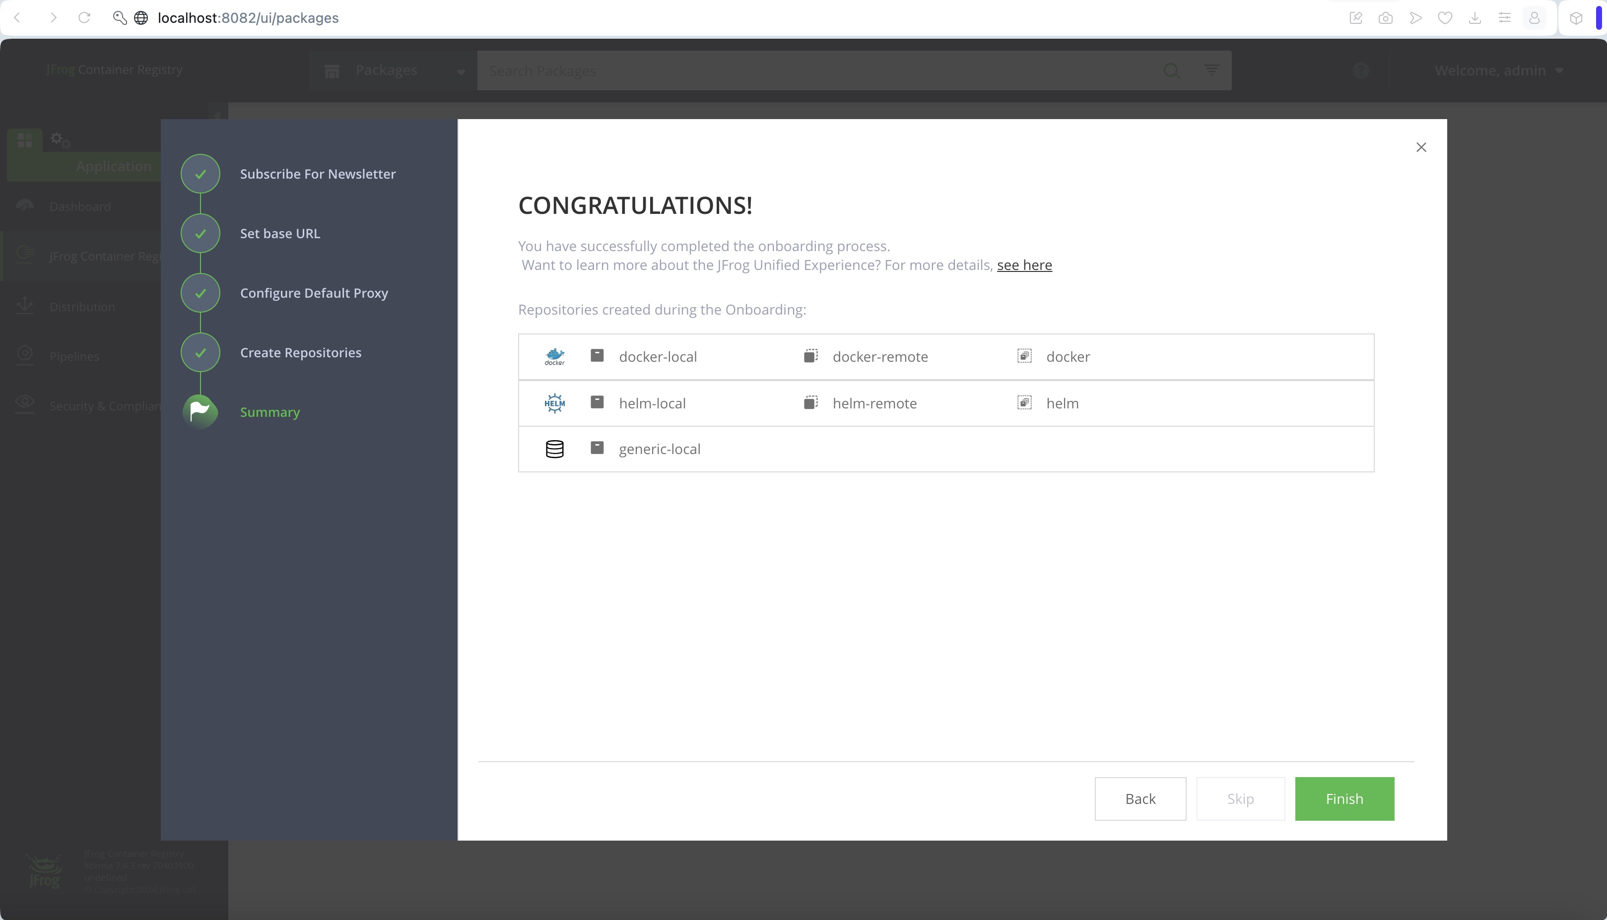Select the Summary step
1607x920 pixels.
270,412
